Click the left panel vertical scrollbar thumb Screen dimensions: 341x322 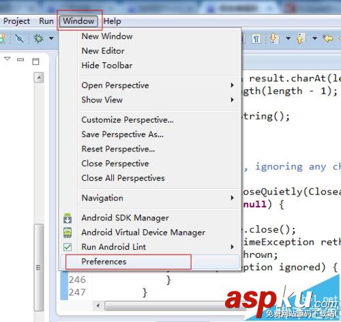(39, 267)
